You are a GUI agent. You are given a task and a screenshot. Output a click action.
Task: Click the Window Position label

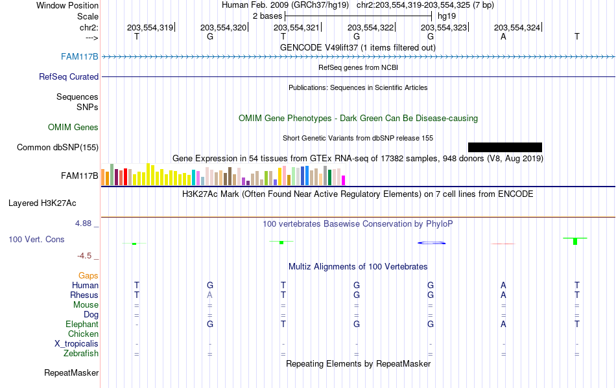point(67,5)
